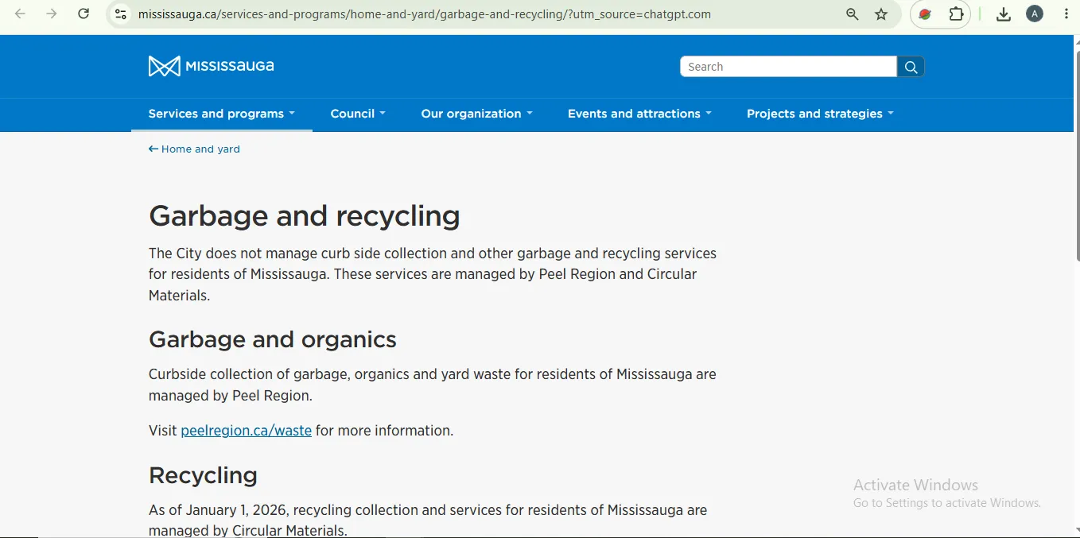Open the peelregion.ca/waste link
The image size is (1080, 538).
(246, 431)
